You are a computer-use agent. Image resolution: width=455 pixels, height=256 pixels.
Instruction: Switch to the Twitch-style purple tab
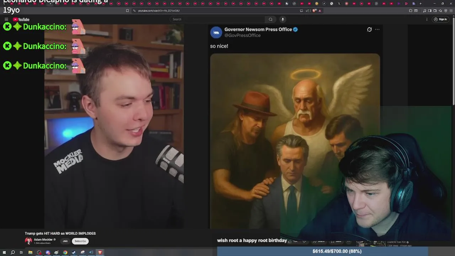pos(414,4)
